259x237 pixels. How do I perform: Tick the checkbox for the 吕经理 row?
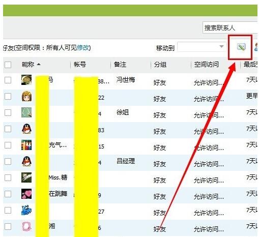click(x=8, y=161)
